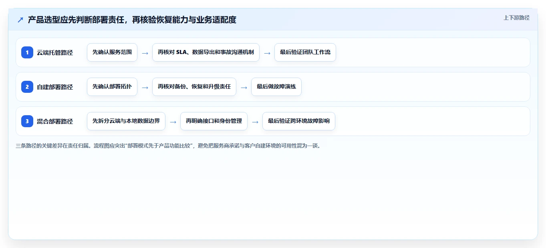The image size is (546, 248).
Task: Select the 最后验证团队工作流 step box
Action: tap(305, 52)
